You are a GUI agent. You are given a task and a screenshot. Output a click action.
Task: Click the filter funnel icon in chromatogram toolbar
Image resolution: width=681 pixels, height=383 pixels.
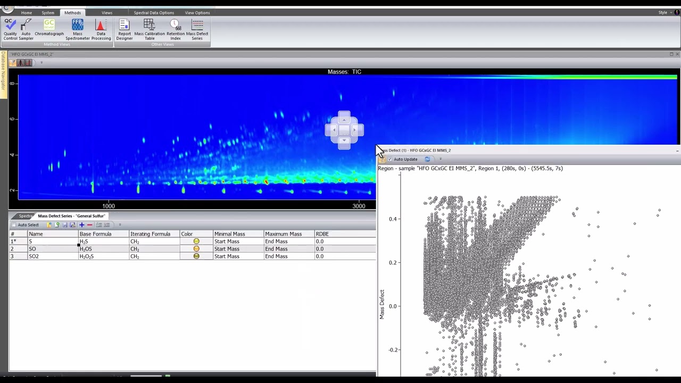[13, 63]
